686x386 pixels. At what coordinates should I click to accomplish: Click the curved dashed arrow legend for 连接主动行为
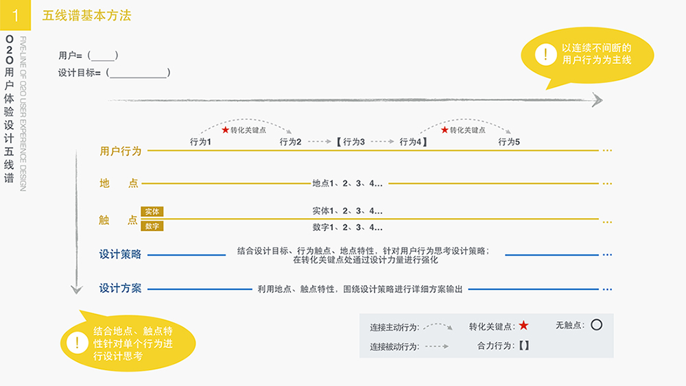pyautogui.click(x=438, y=326)
